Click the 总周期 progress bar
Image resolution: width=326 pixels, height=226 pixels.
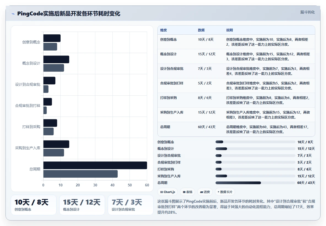255,183
